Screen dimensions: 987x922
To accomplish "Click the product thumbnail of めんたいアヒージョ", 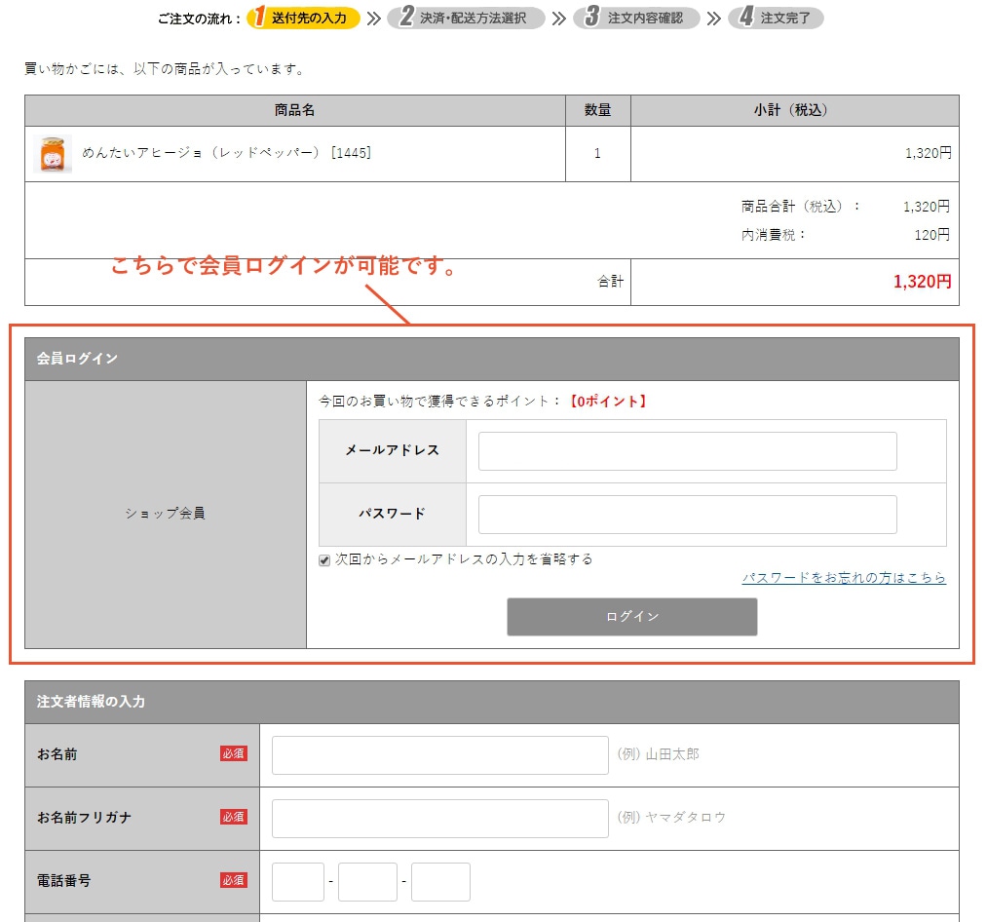I will coord(53,154).
